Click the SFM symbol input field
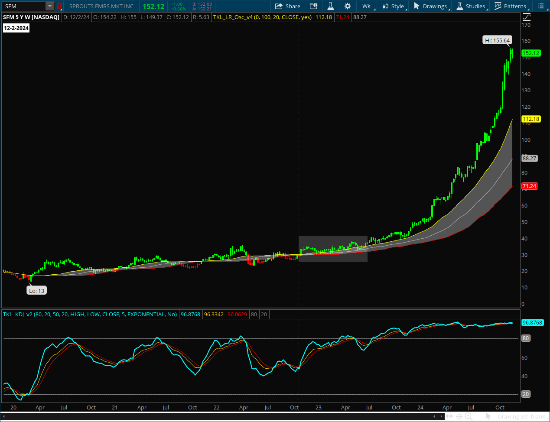Screen dimensions: 550x422 [x=23, y=6]
